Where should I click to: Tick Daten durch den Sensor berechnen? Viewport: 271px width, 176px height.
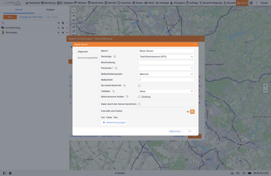tap(139, 104)
